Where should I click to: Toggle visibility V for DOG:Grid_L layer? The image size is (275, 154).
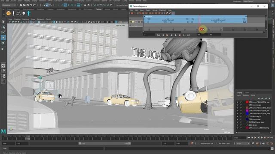point(238,125)
